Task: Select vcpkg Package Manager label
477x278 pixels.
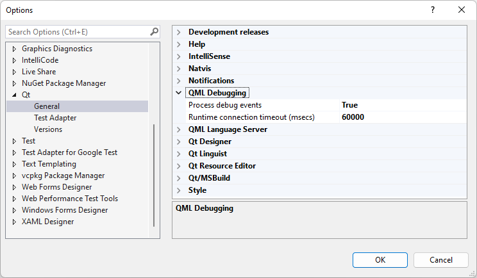Action: [x=63, y=176]
